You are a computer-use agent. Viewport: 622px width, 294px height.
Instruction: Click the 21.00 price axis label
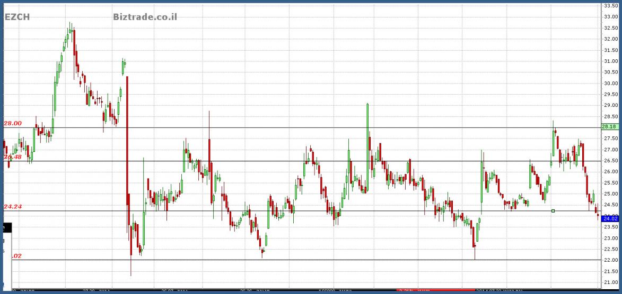pos(610,282)
